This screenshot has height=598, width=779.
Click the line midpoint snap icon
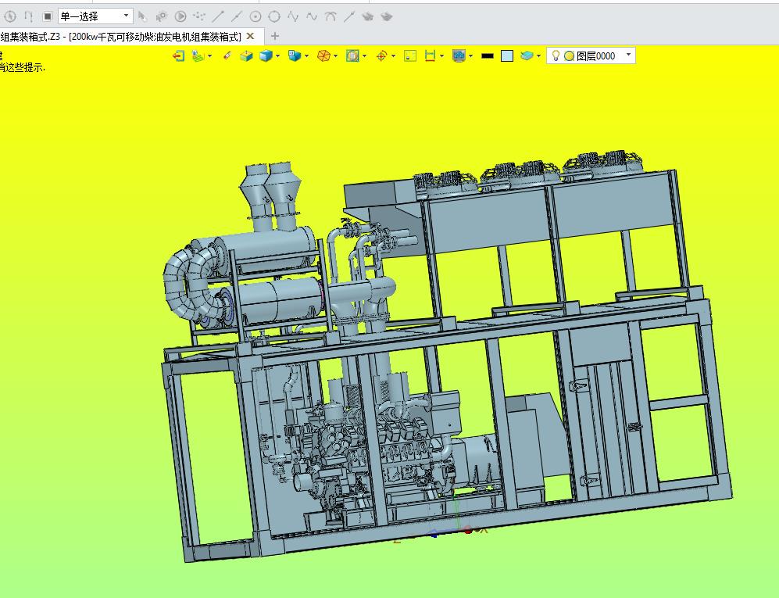237,16
